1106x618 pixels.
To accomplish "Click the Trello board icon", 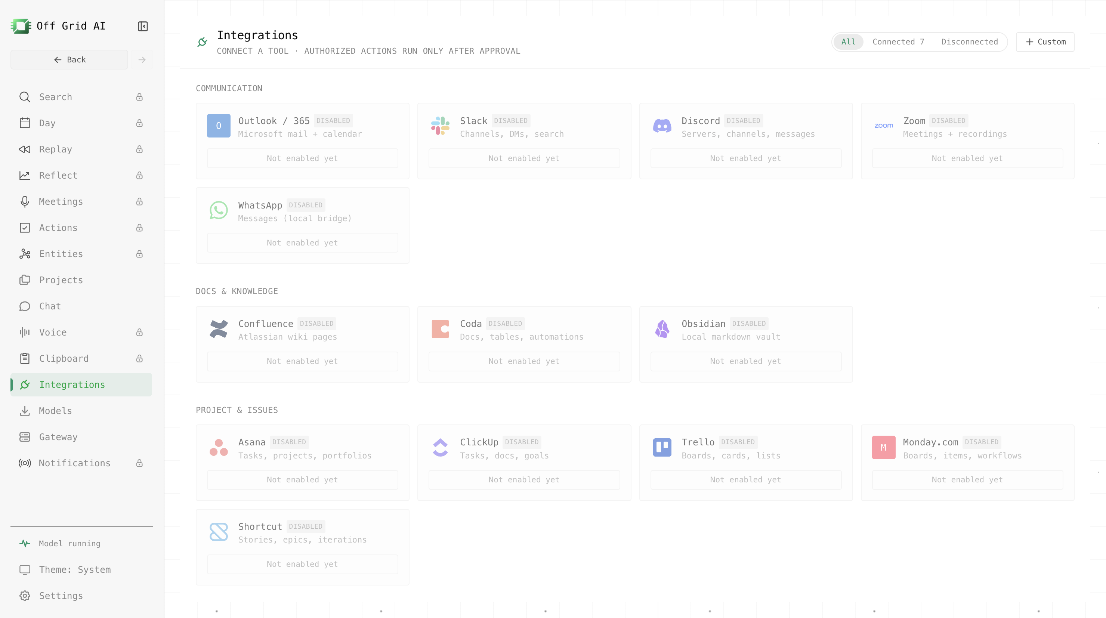I will click(x=662, y=447).
